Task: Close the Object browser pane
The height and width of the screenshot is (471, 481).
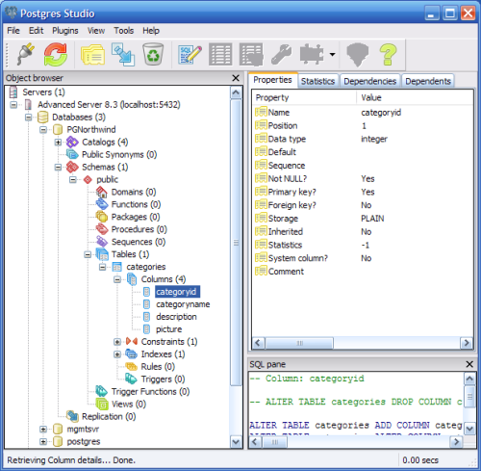Action: pyautogui.click(x=236, y=78)
